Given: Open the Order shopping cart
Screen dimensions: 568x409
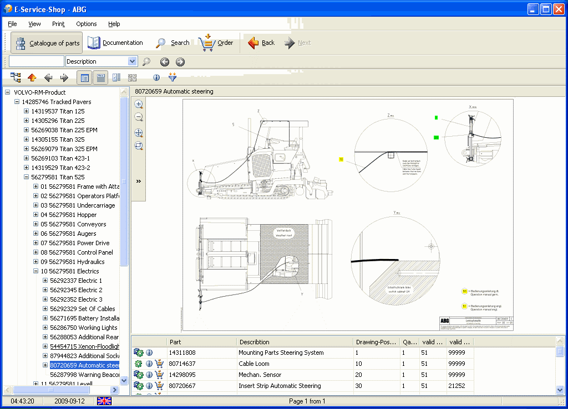Looking at the screenshot, I should pyautogui.click(x=216, y=43).
